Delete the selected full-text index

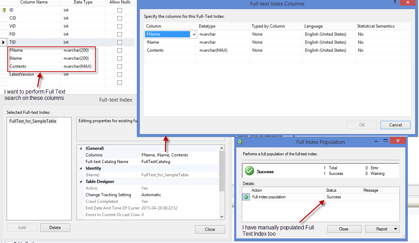[55, 228]
